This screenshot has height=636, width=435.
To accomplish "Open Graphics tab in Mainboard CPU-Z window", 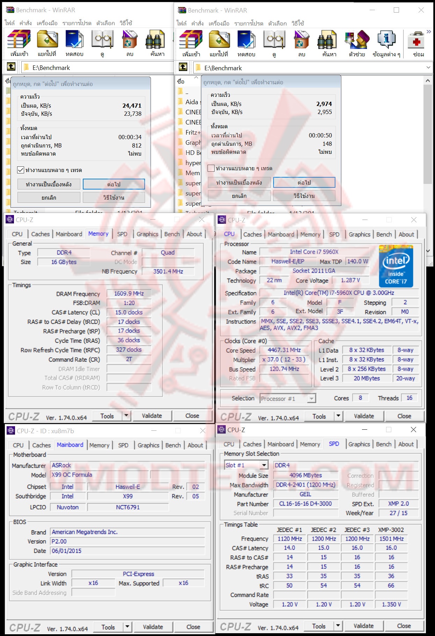I will point(148,445).
